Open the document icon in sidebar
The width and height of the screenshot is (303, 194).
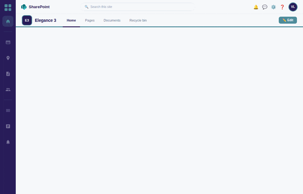pyautogui.click(x=8, y=74)
